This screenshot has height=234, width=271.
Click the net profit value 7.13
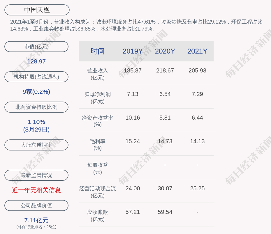133,94
